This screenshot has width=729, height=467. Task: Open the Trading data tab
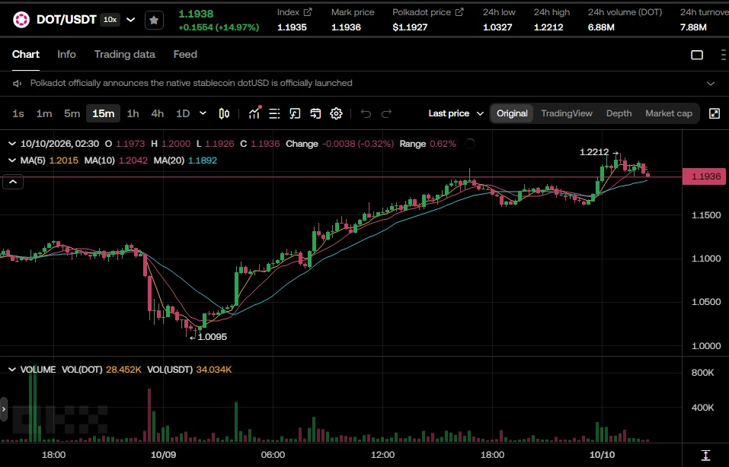pyautogui.click(x=125, y=54)
